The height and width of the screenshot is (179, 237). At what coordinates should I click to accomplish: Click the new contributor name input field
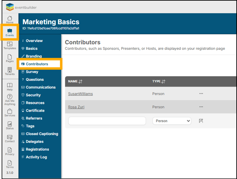coord(107,121)
